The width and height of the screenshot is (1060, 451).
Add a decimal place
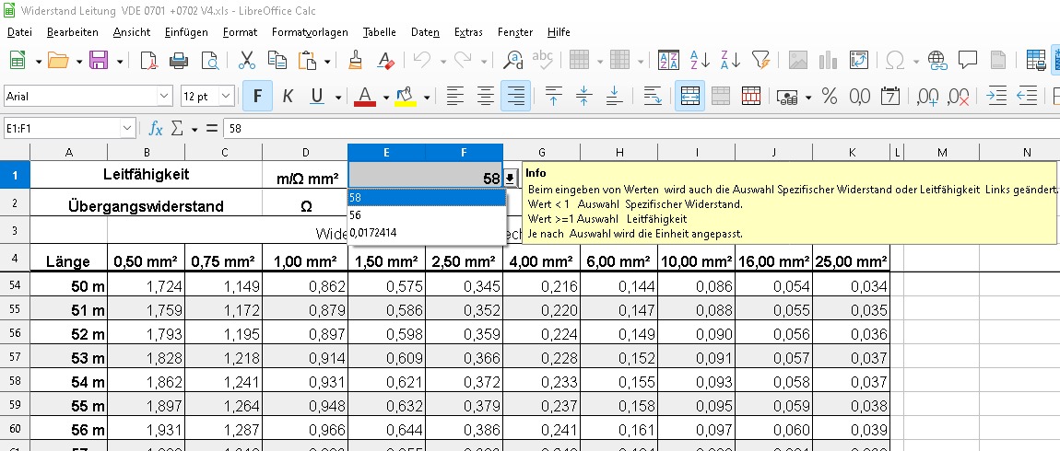tap(927, 96)
